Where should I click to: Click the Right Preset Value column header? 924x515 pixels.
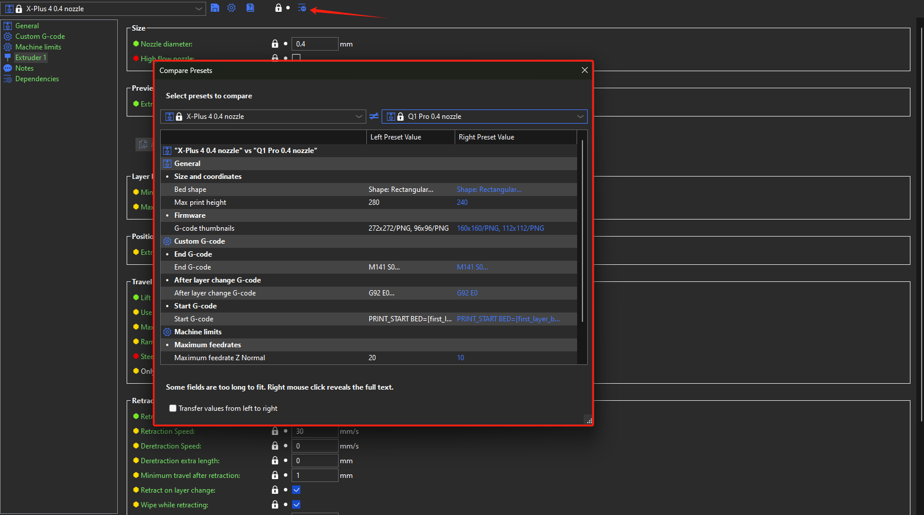(516, 137)
